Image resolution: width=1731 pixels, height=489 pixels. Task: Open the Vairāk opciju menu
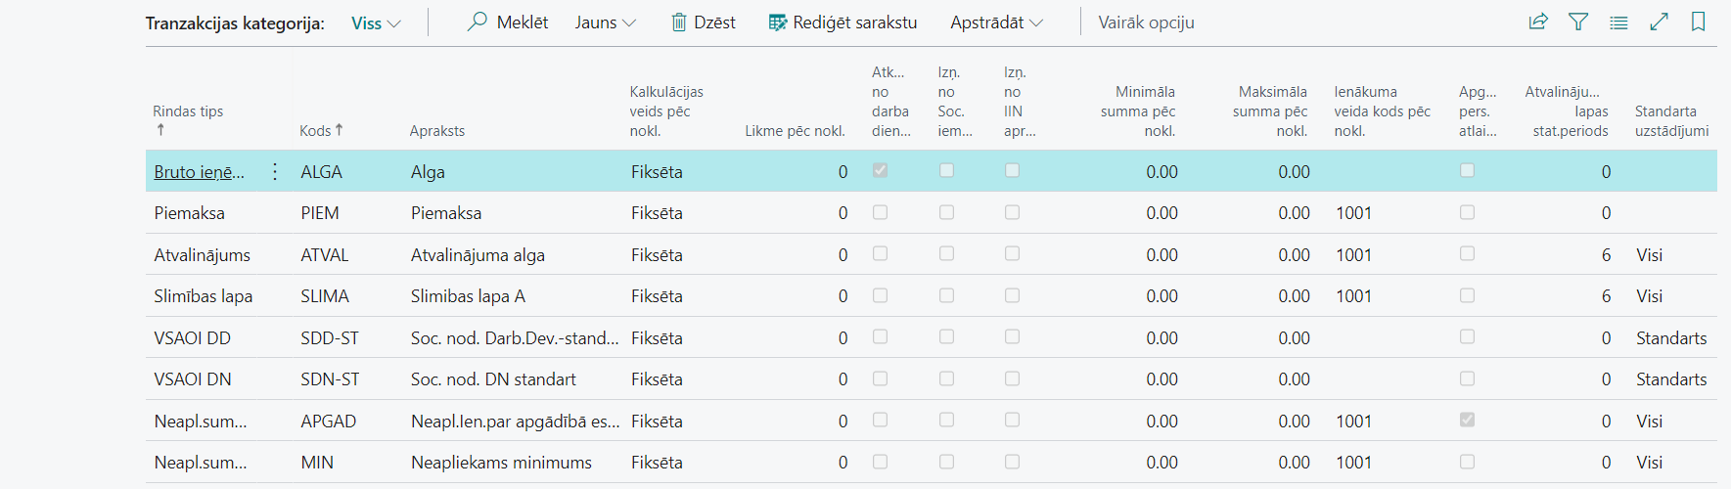[x=1146, y=22]
